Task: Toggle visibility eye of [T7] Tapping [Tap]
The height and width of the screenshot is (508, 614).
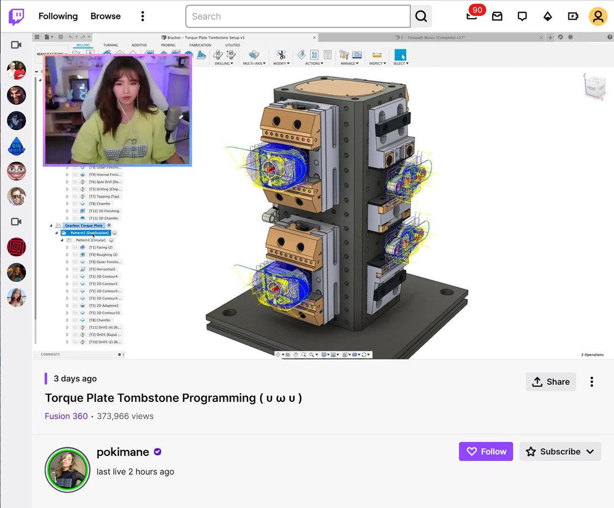Action: point(75,196)
